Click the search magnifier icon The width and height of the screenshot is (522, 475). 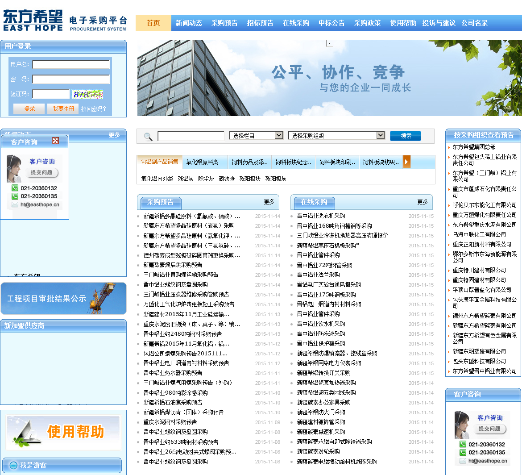point(148,136)
